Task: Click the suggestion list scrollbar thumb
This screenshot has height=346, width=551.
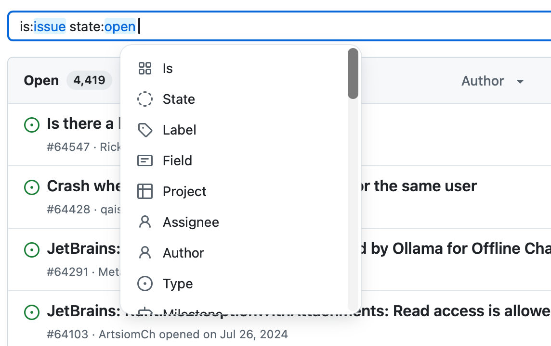Action: (353, 74)
